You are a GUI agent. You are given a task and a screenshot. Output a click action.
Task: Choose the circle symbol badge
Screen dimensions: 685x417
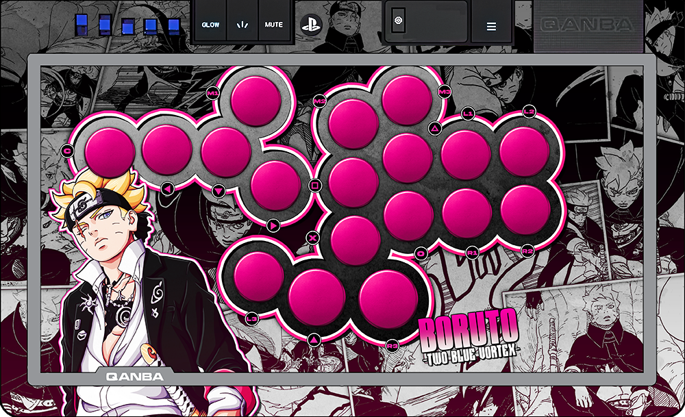point(421,253)
